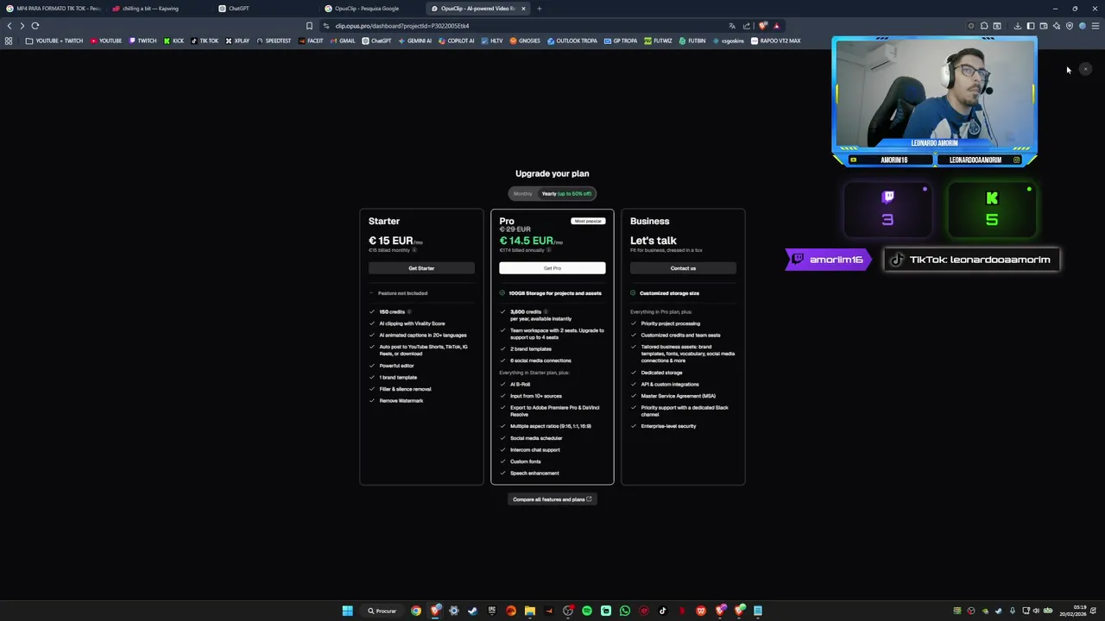Close the upgrade plan dialog
The image size is (1105, 621).
click(x=1085, y=69)
